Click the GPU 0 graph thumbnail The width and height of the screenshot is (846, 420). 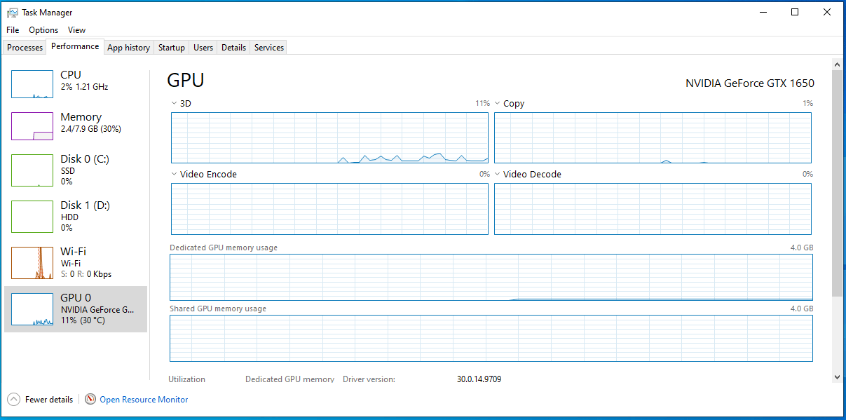pos(32,309)
